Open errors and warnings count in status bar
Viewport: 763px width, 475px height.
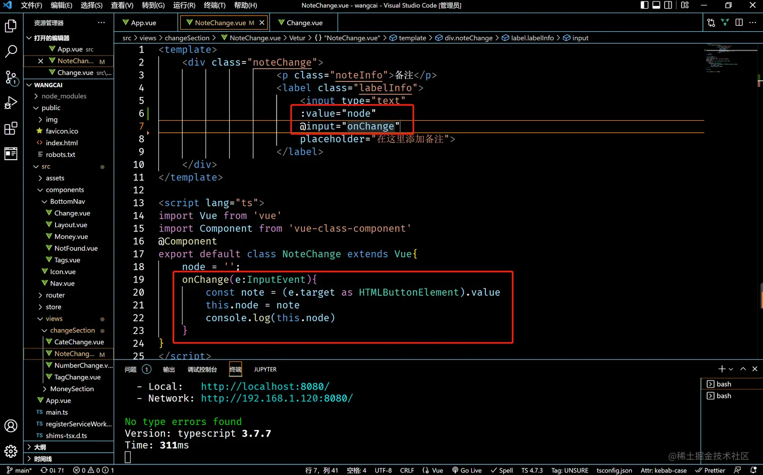coord(93,470)
